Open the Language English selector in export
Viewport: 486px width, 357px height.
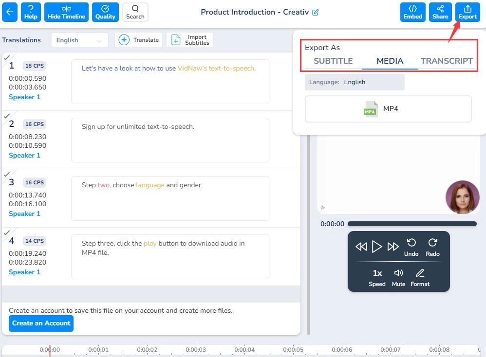[x=355, y=82]
